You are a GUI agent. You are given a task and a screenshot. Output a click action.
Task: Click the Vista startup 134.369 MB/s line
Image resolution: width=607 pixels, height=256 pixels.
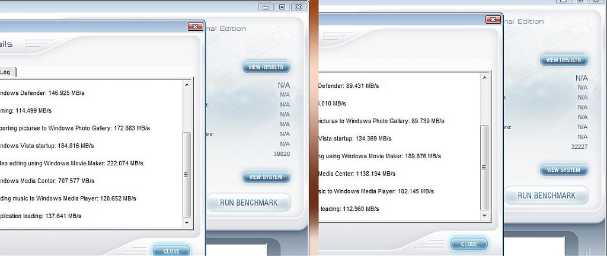354,139
